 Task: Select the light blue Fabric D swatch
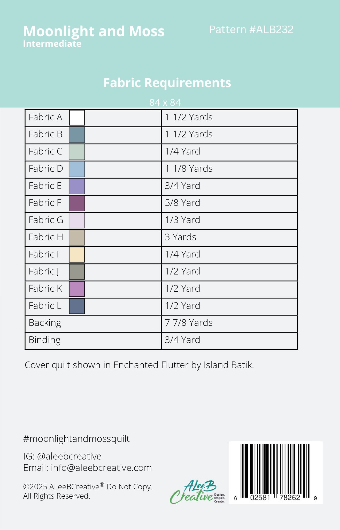(77, 169)
